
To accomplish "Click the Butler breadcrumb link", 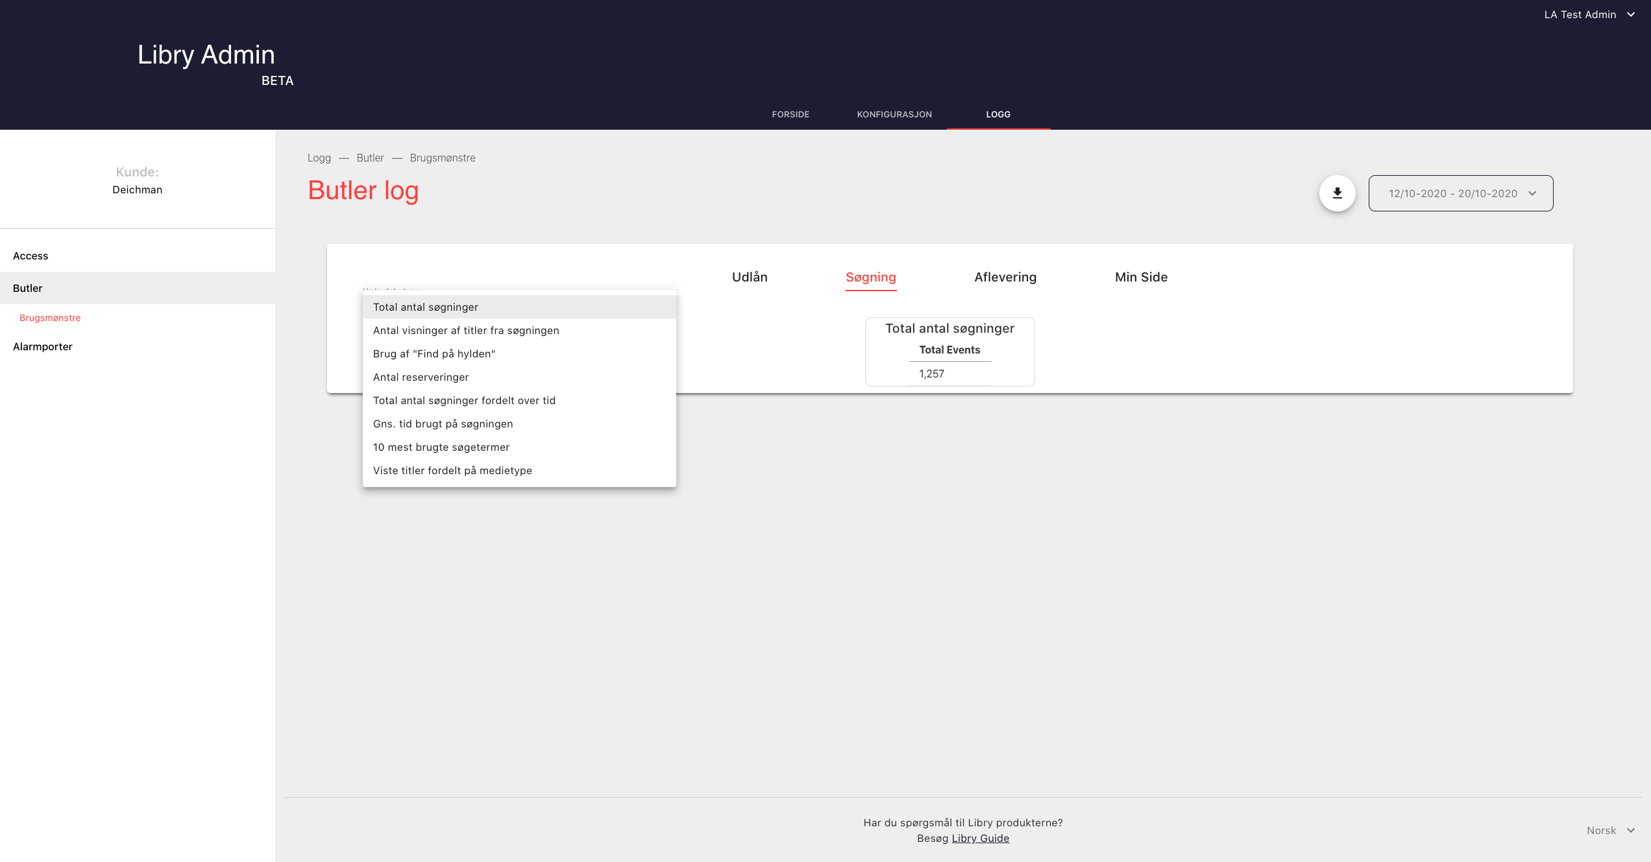I will point(370,158).
